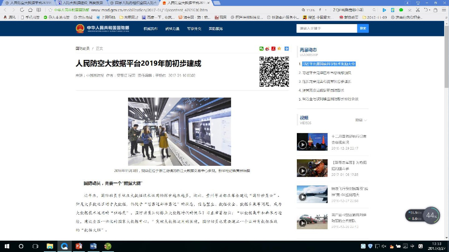Screen dimensions: 449x252
Task: Play the sniper soldier video thumbnail
Action: pos(312,168)
